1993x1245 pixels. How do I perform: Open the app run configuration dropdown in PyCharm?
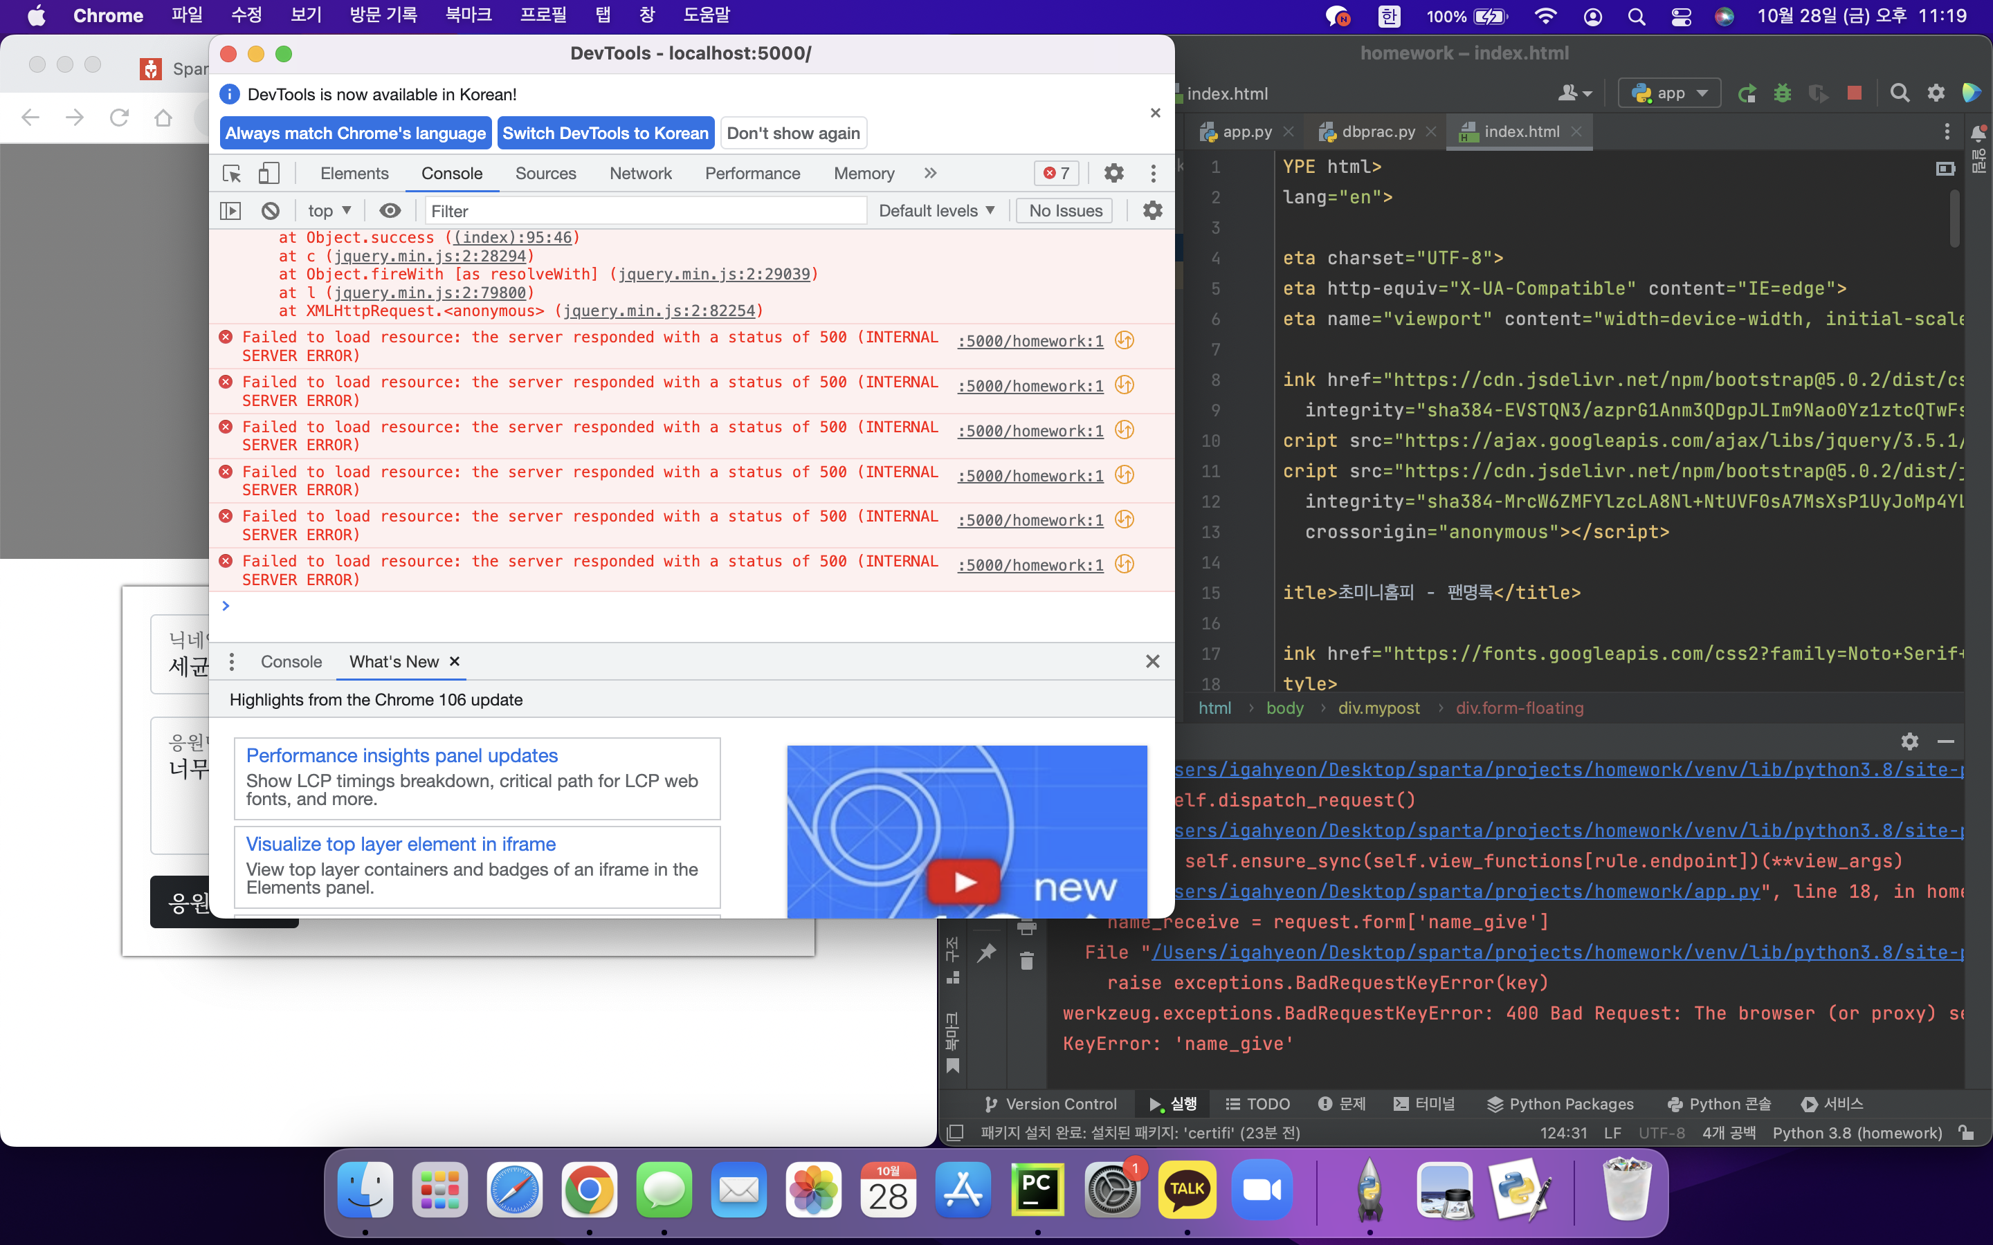(1669, 93)
